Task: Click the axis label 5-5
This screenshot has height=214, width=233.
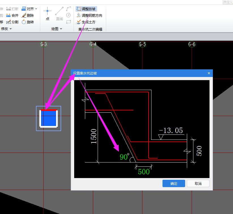Action: point(142,44)
